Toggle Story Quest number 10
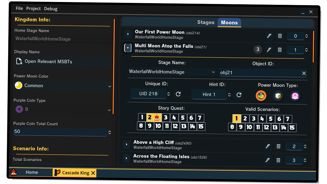Viewport: 327px width, 184px height. pyautogui.click(x=158, y=126)
